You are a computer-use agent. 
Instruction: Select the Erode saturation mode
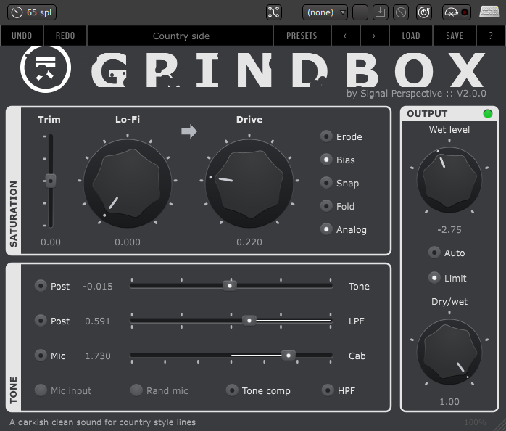(x=327, y=136)
